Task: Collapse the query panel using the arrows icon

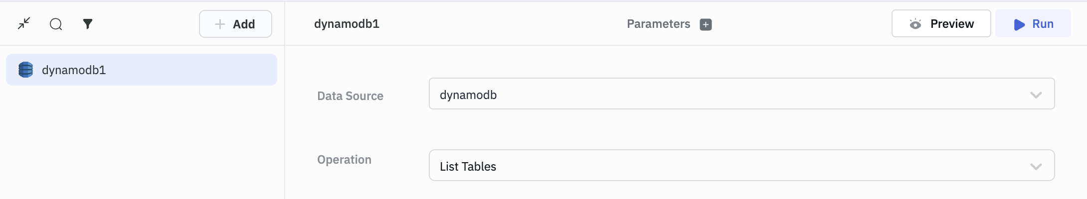Action: point(24,23)
